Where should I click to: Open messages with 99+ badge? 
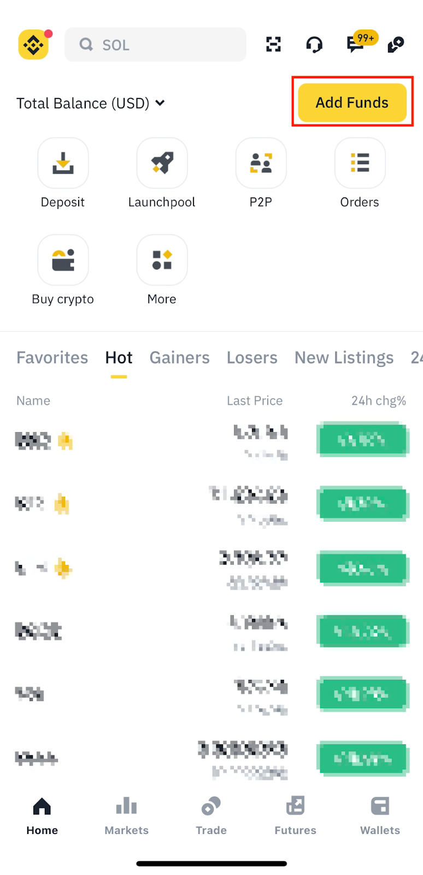point(356,44)
